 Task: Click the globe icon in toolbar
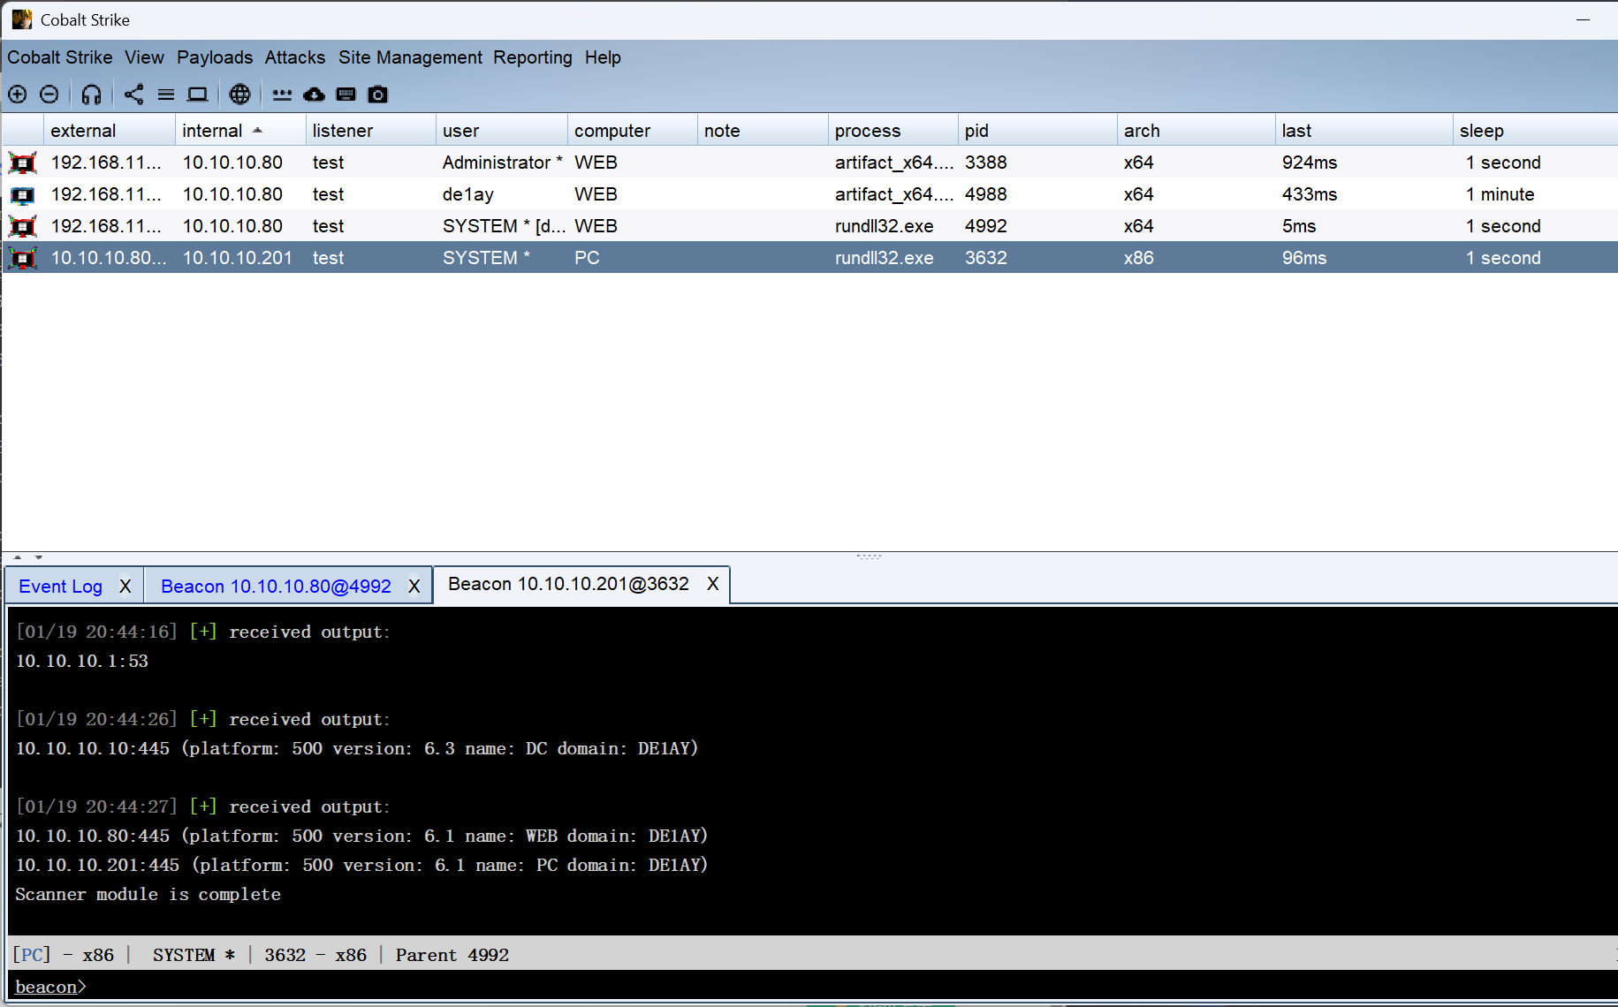coord(239,95)
